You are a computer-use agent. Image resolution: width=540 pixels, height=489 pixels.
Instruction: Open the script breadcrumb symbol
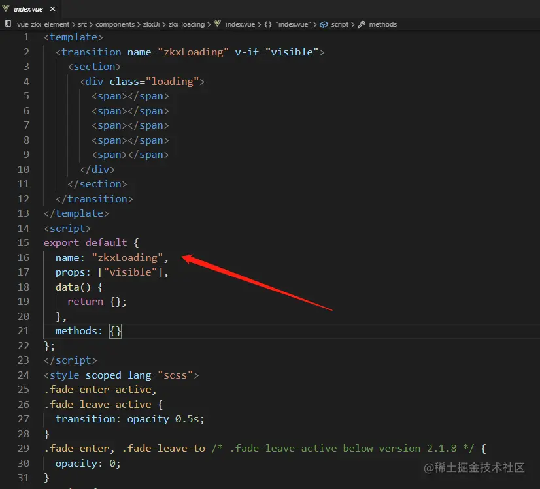point(340,24)
